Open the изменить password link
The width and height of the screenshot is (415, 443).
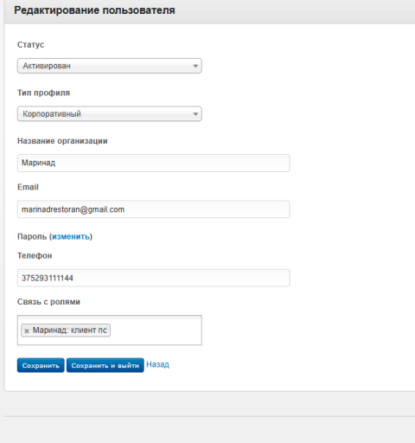click(x=71, y=236)
